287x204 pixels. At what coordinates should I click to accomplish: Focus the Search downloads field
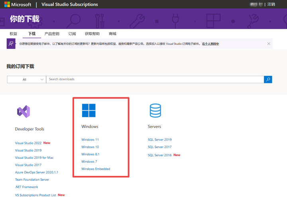[x=155, y=79]
